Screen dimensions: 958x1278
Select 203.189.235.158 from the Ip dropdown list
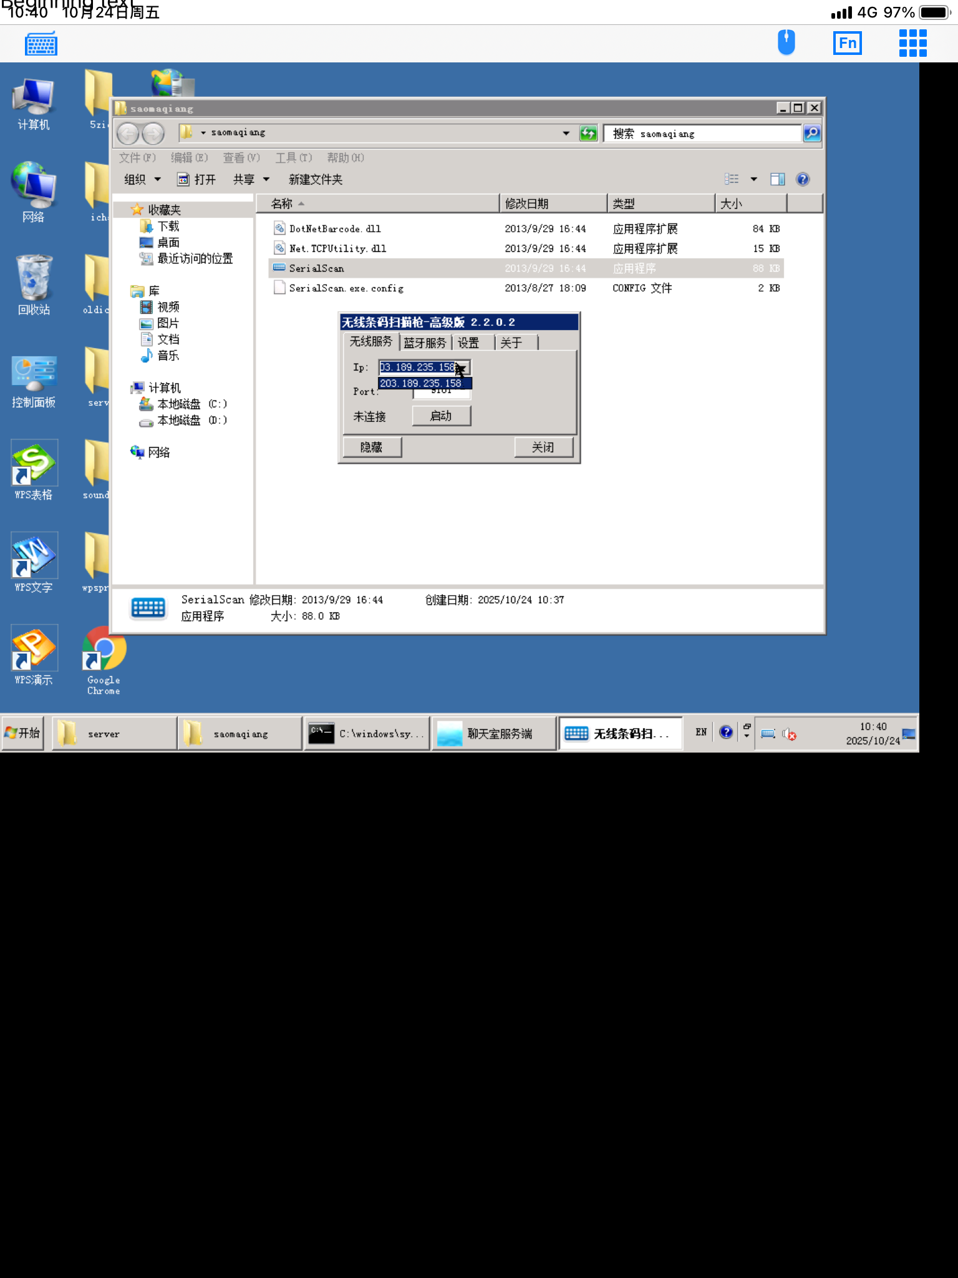425,383
